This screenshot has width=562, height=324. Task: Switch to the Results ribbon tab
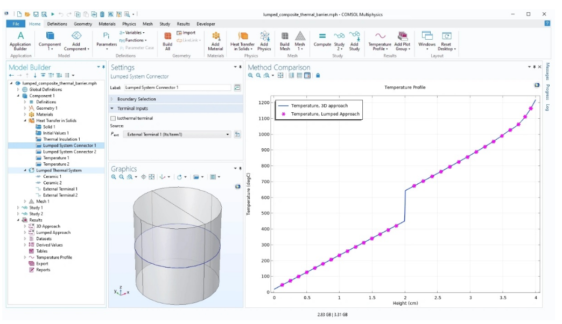point(183,24)
